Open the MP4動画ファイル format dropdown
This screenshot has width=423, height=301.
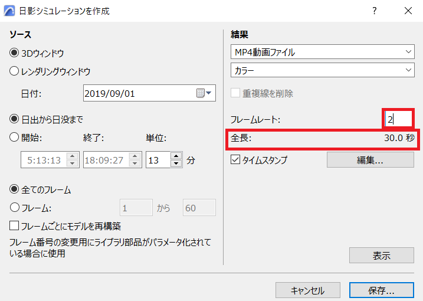(322, 52)
